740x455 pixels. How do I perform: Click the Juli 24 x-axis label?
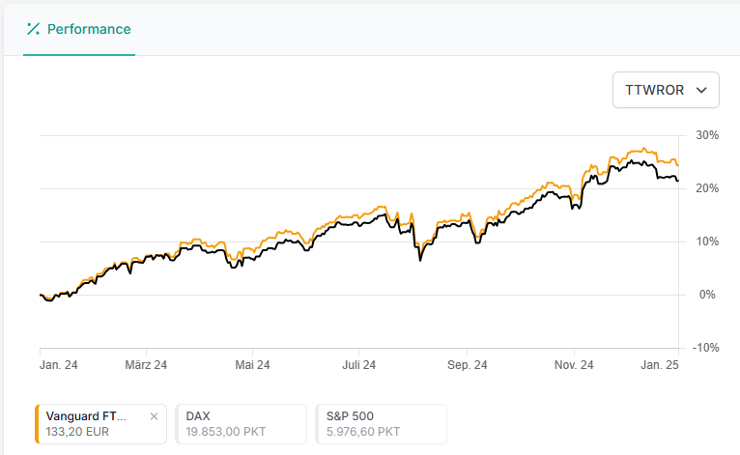359,365
